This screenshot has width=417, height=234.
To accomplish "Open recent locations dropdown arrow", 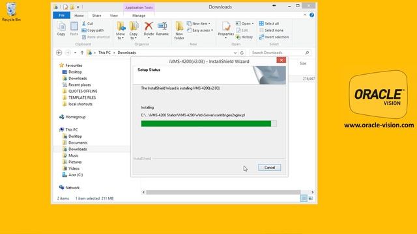I will point(76,53).
